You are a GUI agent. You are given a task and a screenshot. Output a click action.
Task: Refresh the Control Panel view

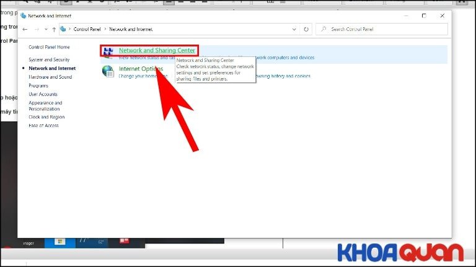click(x=306, y=29)
